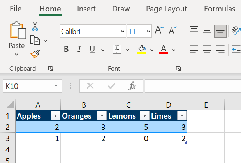
Task: Click the Copy icon in Clipboard
Action: coord(35,40)
